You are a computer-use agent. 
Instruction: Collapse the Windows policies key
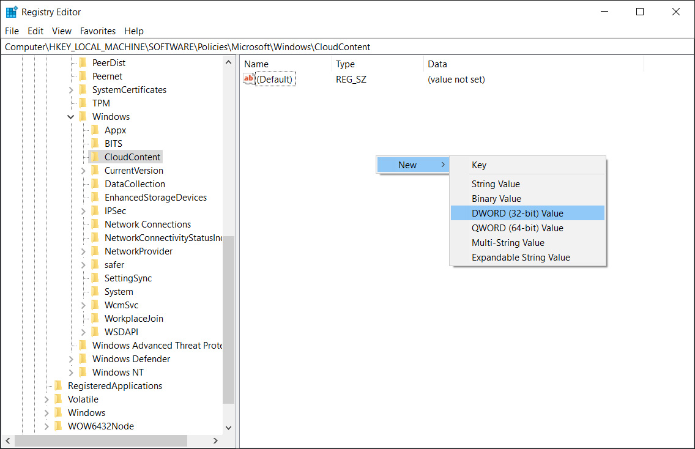pos(70,117)
